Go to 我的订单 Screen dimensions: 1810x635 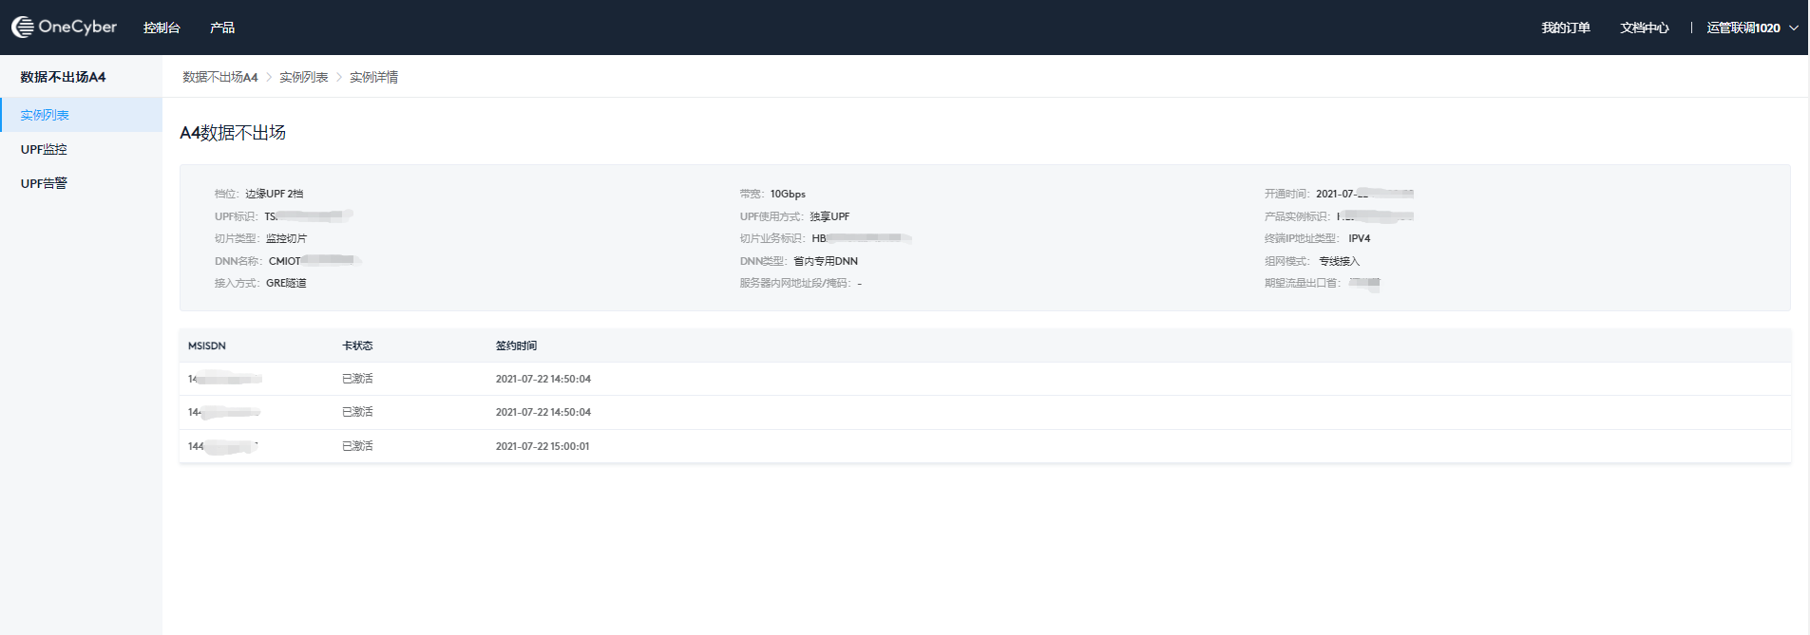click(x=1565, y=28)
